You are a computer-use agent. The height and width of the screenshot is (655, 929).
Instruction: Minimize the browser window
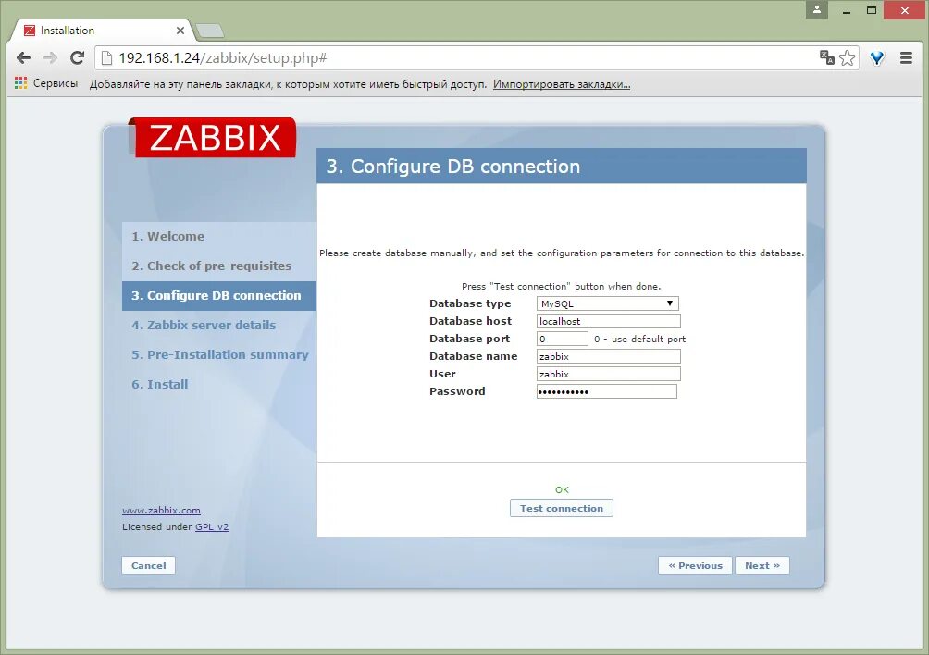pos(847,11)
